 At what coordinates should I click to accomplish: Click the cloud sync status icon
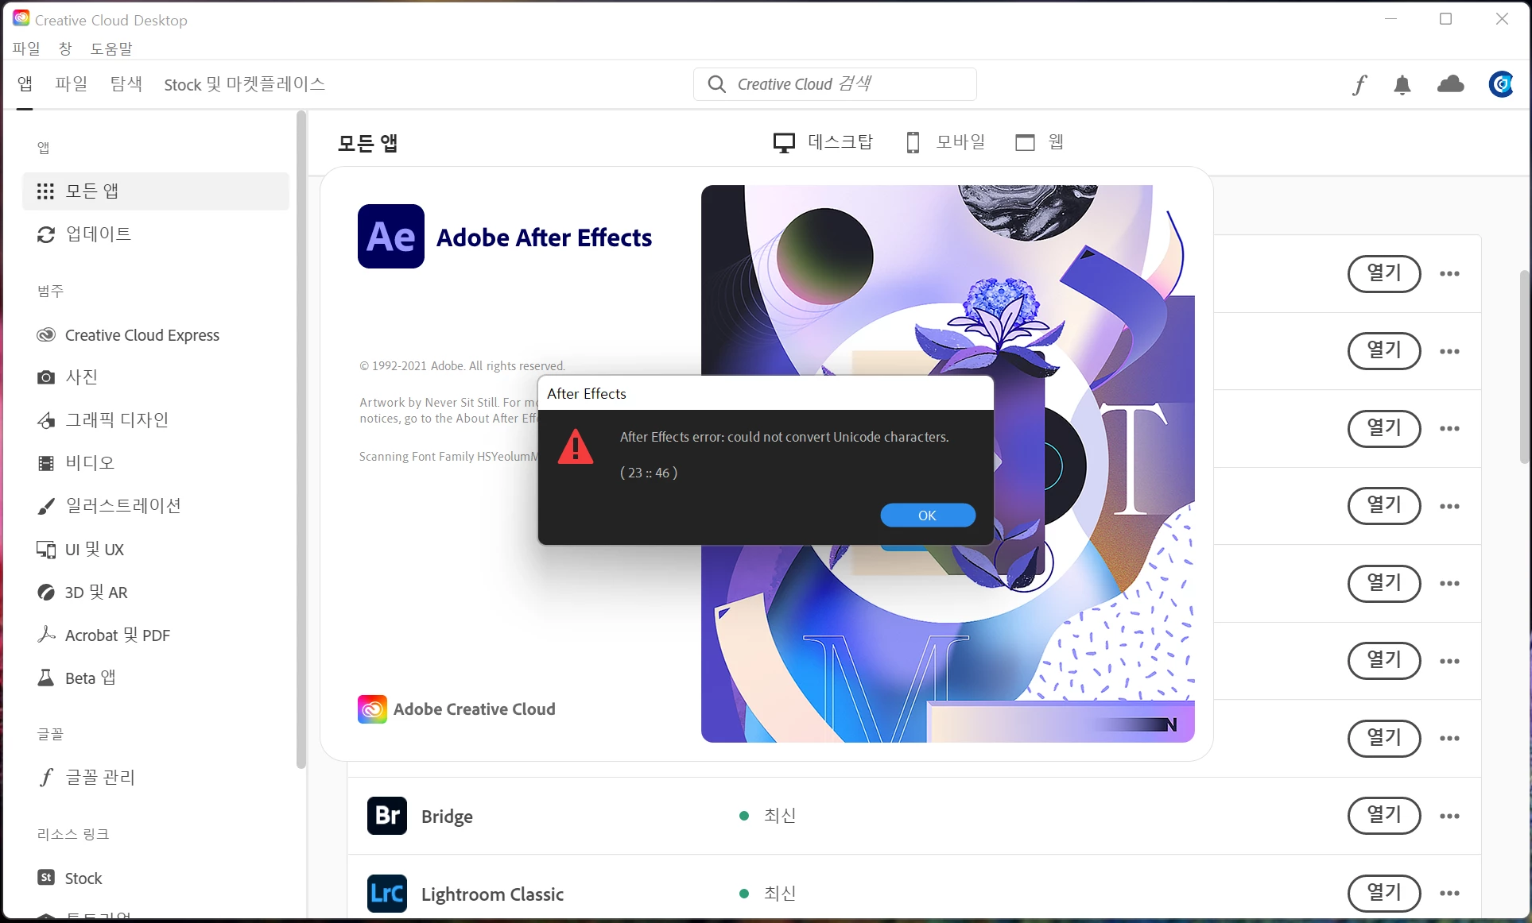[x=1450, y=84]
